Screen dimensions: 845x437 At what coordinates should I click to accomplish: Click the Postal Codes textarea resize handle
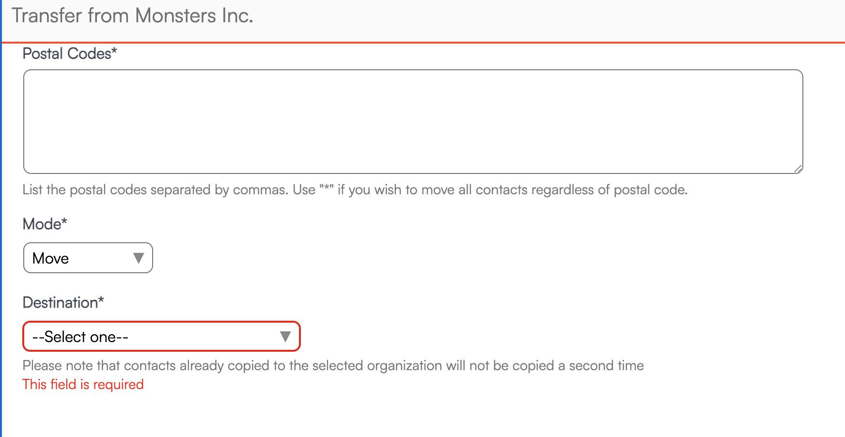tap(798, 169)
